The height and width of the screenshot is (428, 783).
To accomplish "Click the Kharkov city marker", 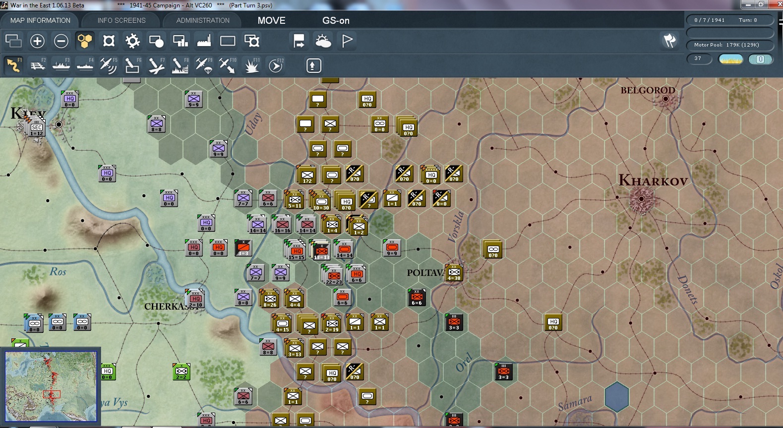I will tap(641, 199).
